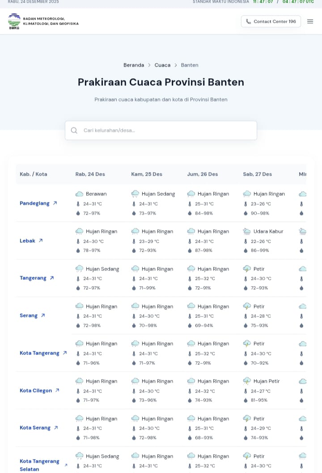Open Kota Tangerang Selatan forecast link

pos(39,464)
